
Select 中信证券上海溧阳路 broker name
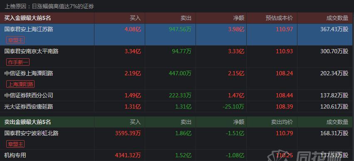(x=29, y=73)
